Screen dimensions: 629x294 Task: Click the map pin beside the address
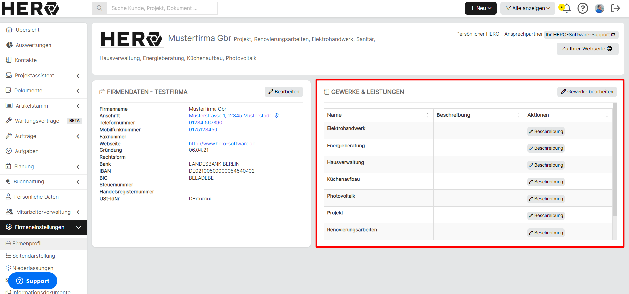(x=277, y=115)
